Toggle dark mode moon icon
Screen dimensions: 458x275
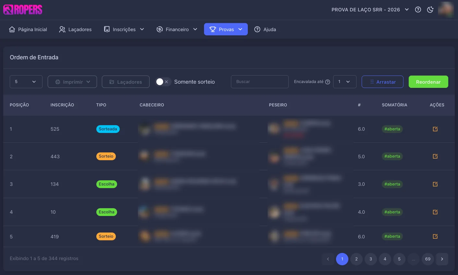coord(430,10)
